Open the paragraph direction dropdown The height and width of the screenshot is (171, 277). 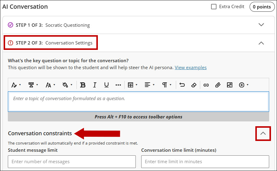coord(167,85)
